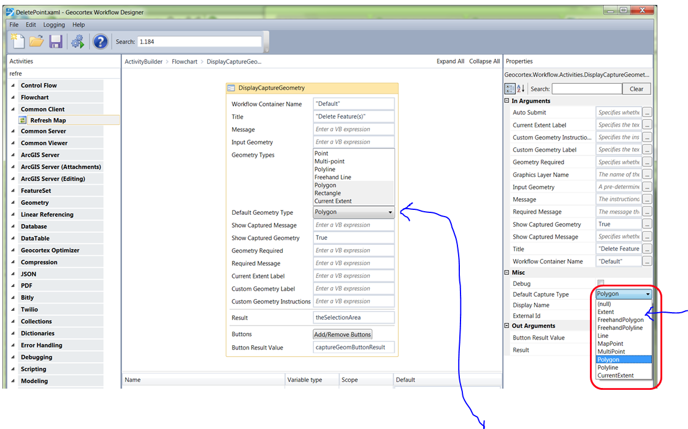Click the Button Result Value field
This screenshot has width=688, height=429.
pyautogui.click(x=354, y=347)
